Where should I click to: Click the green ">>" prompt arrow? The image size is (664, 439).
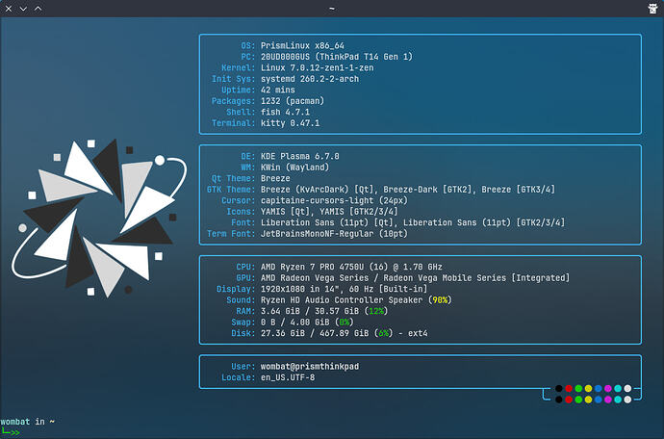point(15,432)
